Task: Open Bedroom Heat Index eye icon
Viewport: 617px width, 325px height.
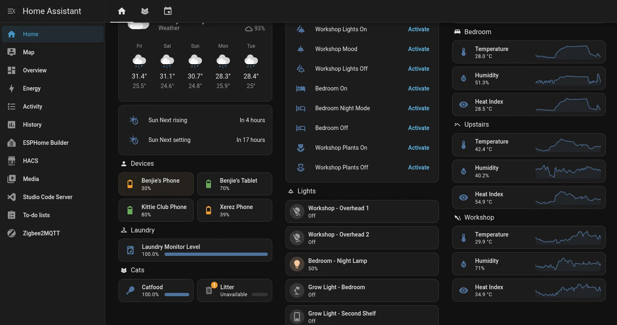Action: tap(464, 105)
